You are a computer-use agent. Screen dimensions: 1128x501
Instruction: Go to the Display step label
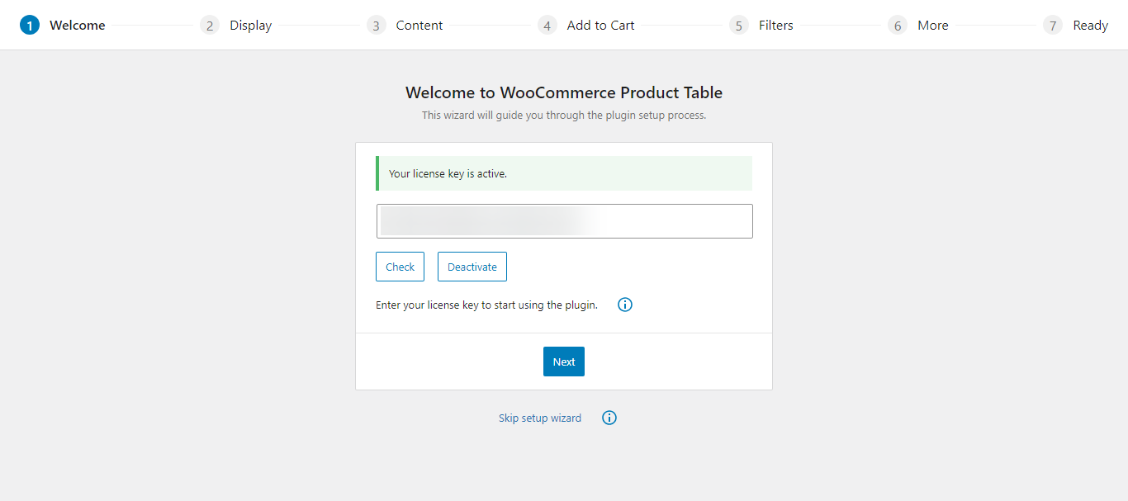[251, 26]
